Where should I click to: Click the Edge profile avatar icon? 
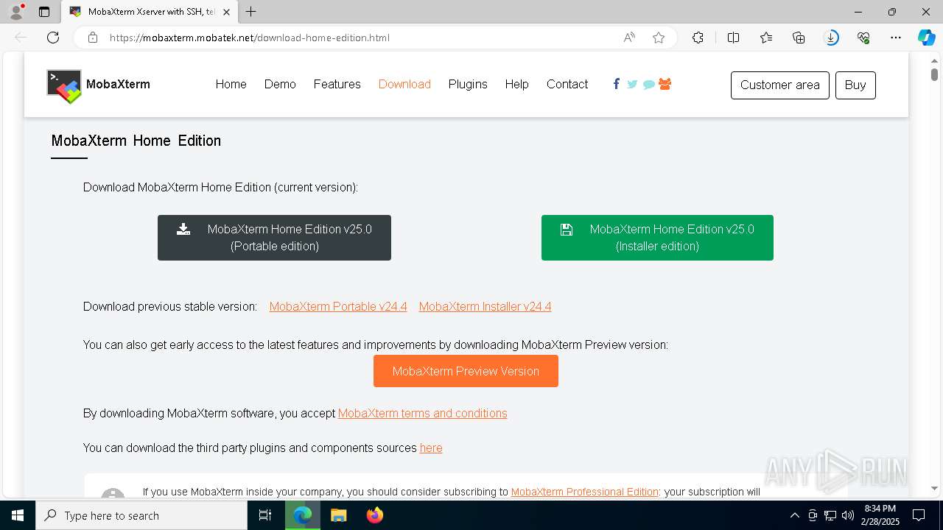(15, 12)
